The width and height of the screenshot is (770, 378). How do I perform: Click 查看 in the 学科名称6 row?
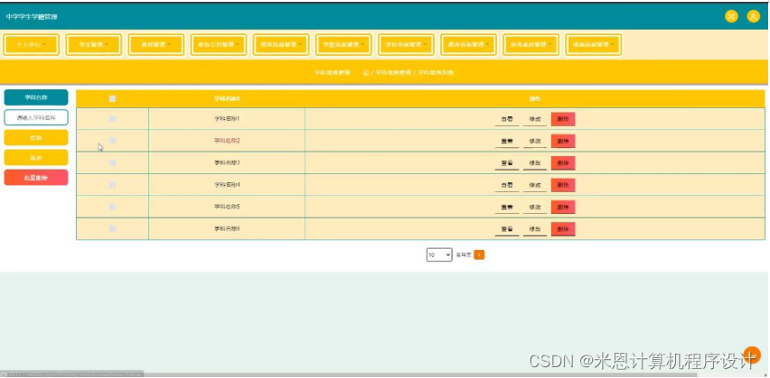tap(507, 229)
